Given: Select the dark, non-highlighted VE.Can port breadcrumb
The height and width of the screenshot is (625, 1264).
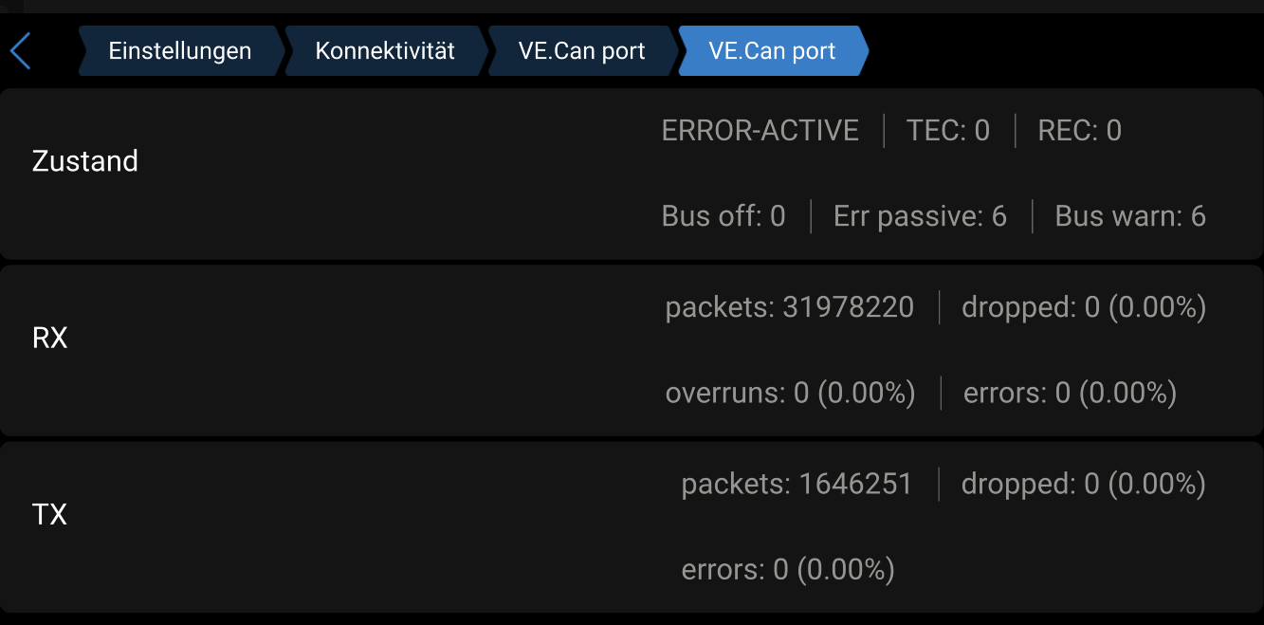Looking at the screenshot, I should [x=581, y=50].
